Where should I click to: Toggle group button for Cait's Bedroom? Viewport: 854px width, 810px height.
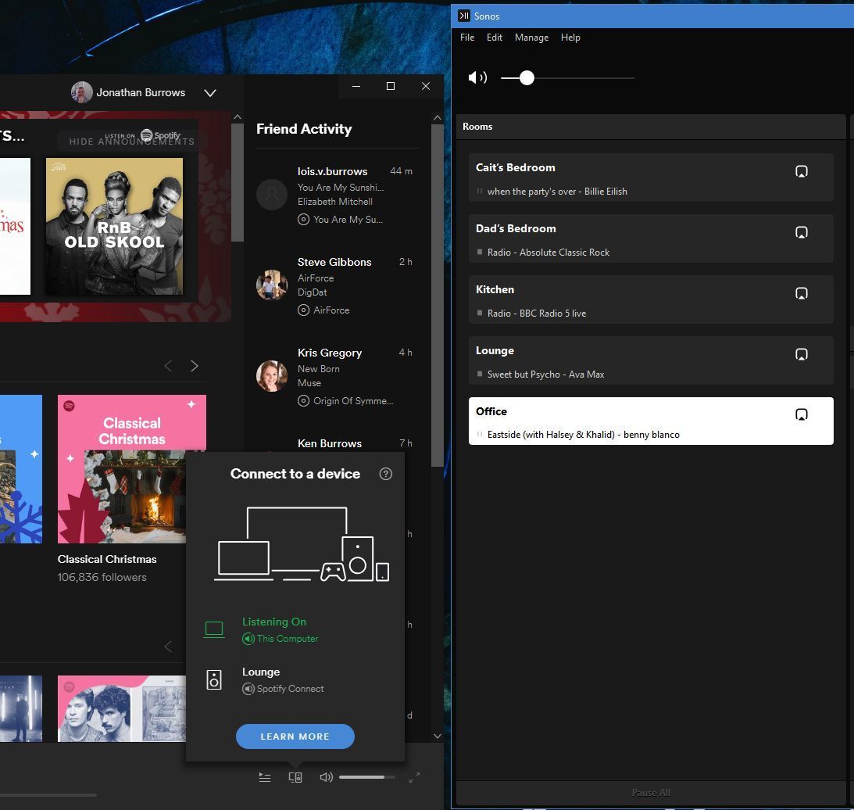pyautogui.click(x=801, y=171)
